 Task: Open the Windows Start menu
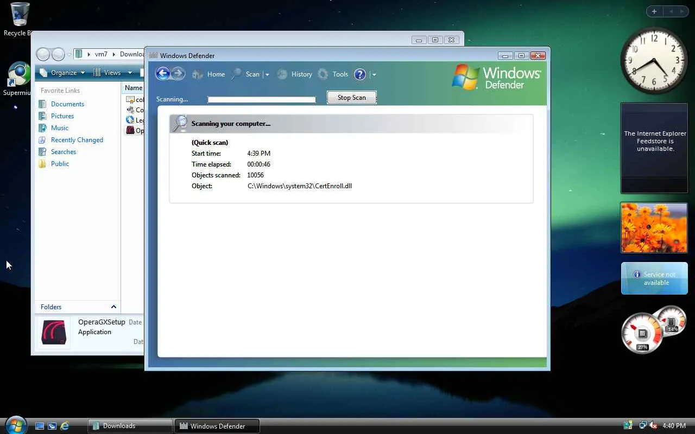pos(15,425)
